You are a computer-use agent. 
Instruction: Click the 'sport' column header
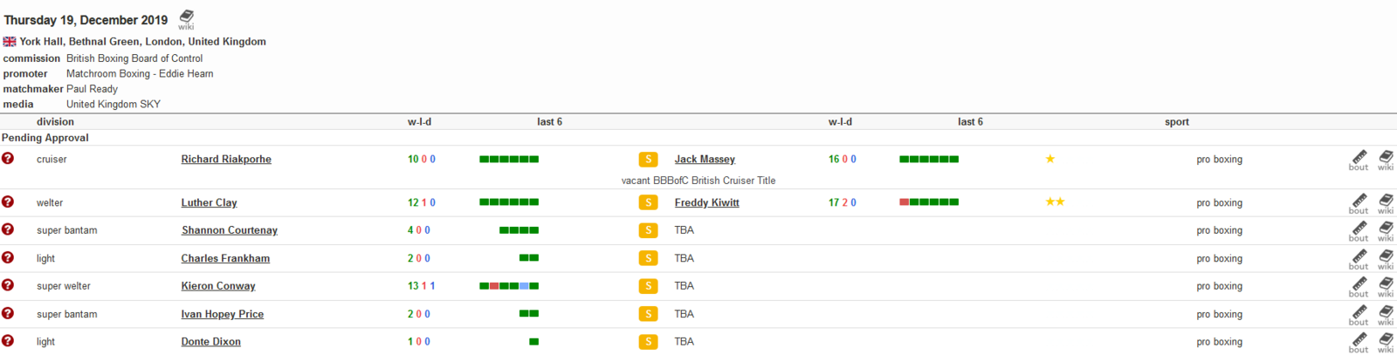point(1177,122)
